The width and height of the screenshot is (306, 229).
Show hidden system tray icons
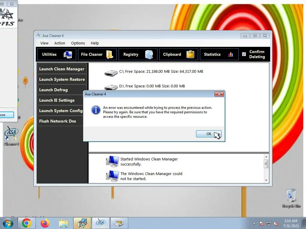pos(254,223)
